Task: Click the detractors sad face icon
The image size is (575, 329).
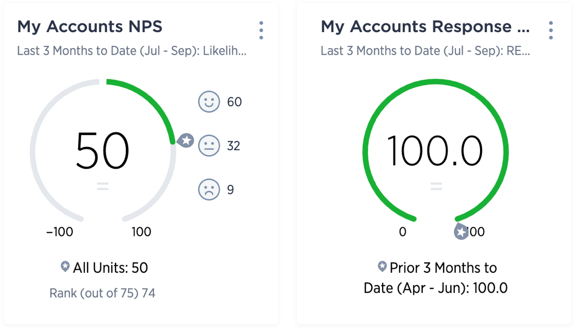Action: point(209,190)
